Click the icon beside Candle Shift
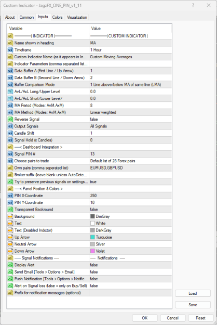The height and width of the screenshot is (325, 217). (10, 133)
